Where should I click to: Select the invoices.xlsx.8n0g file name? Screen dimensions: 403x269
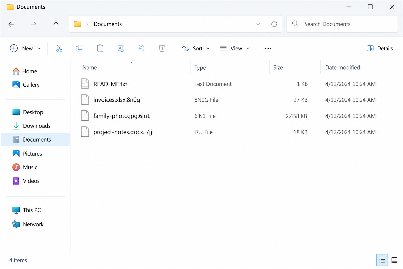[117, 100]
